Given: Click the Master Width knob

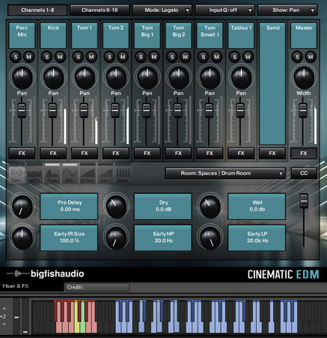Looking at the screenshot, I should (x=304, y=77).
